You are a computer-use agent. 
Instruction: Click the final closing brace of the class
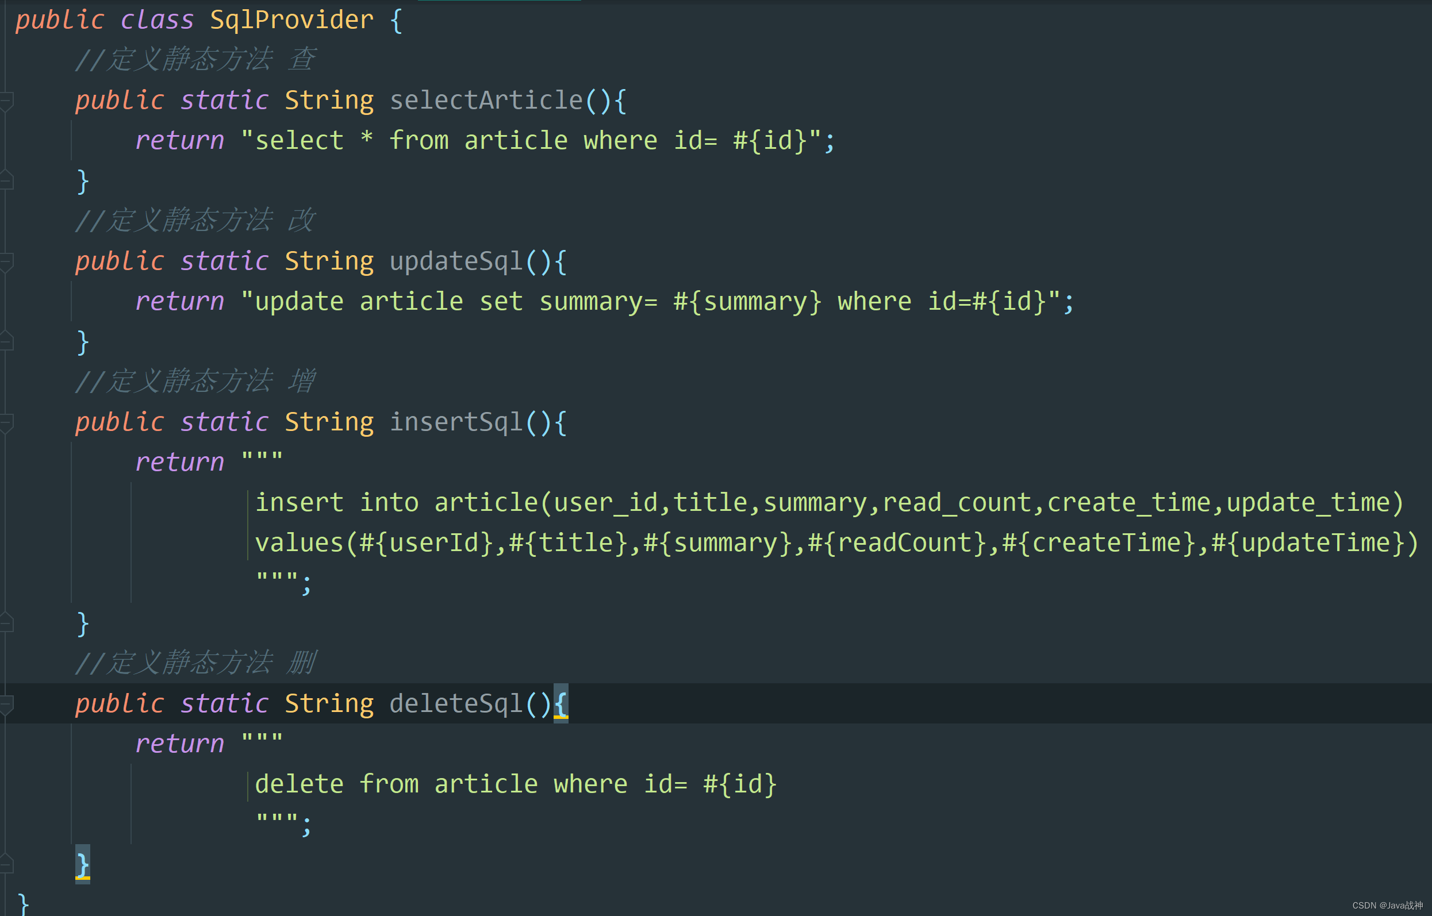point(23,904)
